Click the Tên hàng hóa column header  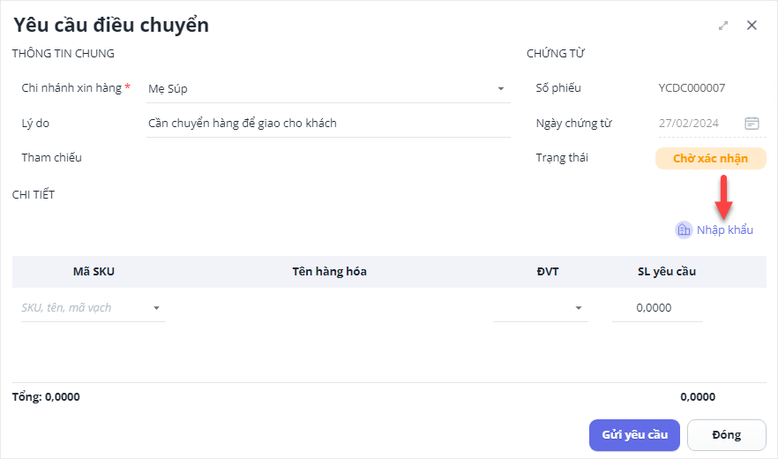tap(329, 272)
